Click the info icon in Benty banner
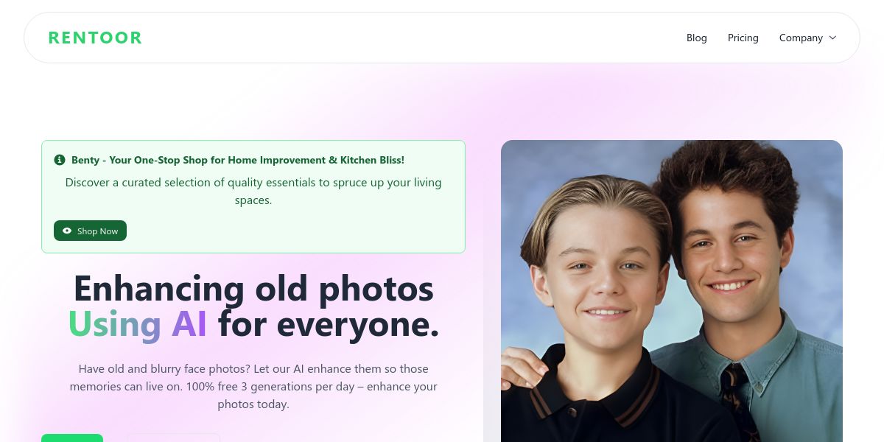Viewport: 884px width, 442px height. pyautogui.click(x=60, y=160)
